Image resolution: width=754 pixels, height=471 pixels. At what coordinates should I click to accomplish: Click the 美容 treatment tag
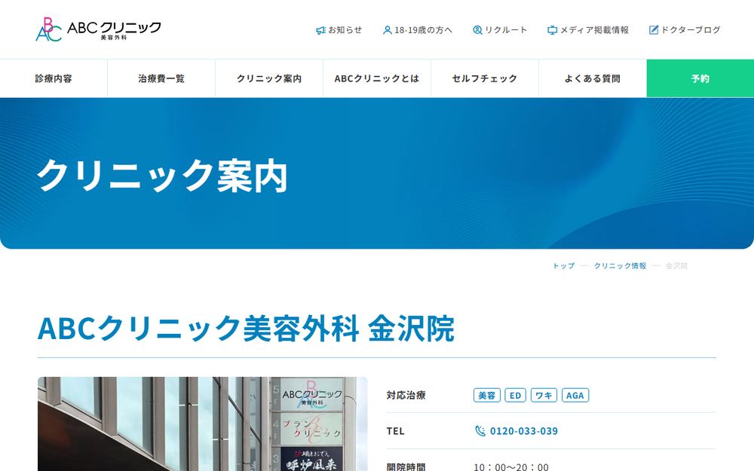[486, 395]
